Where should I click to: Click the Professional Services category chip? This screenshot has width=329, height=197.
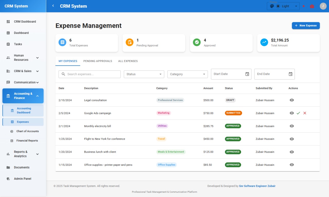point(170,100)
